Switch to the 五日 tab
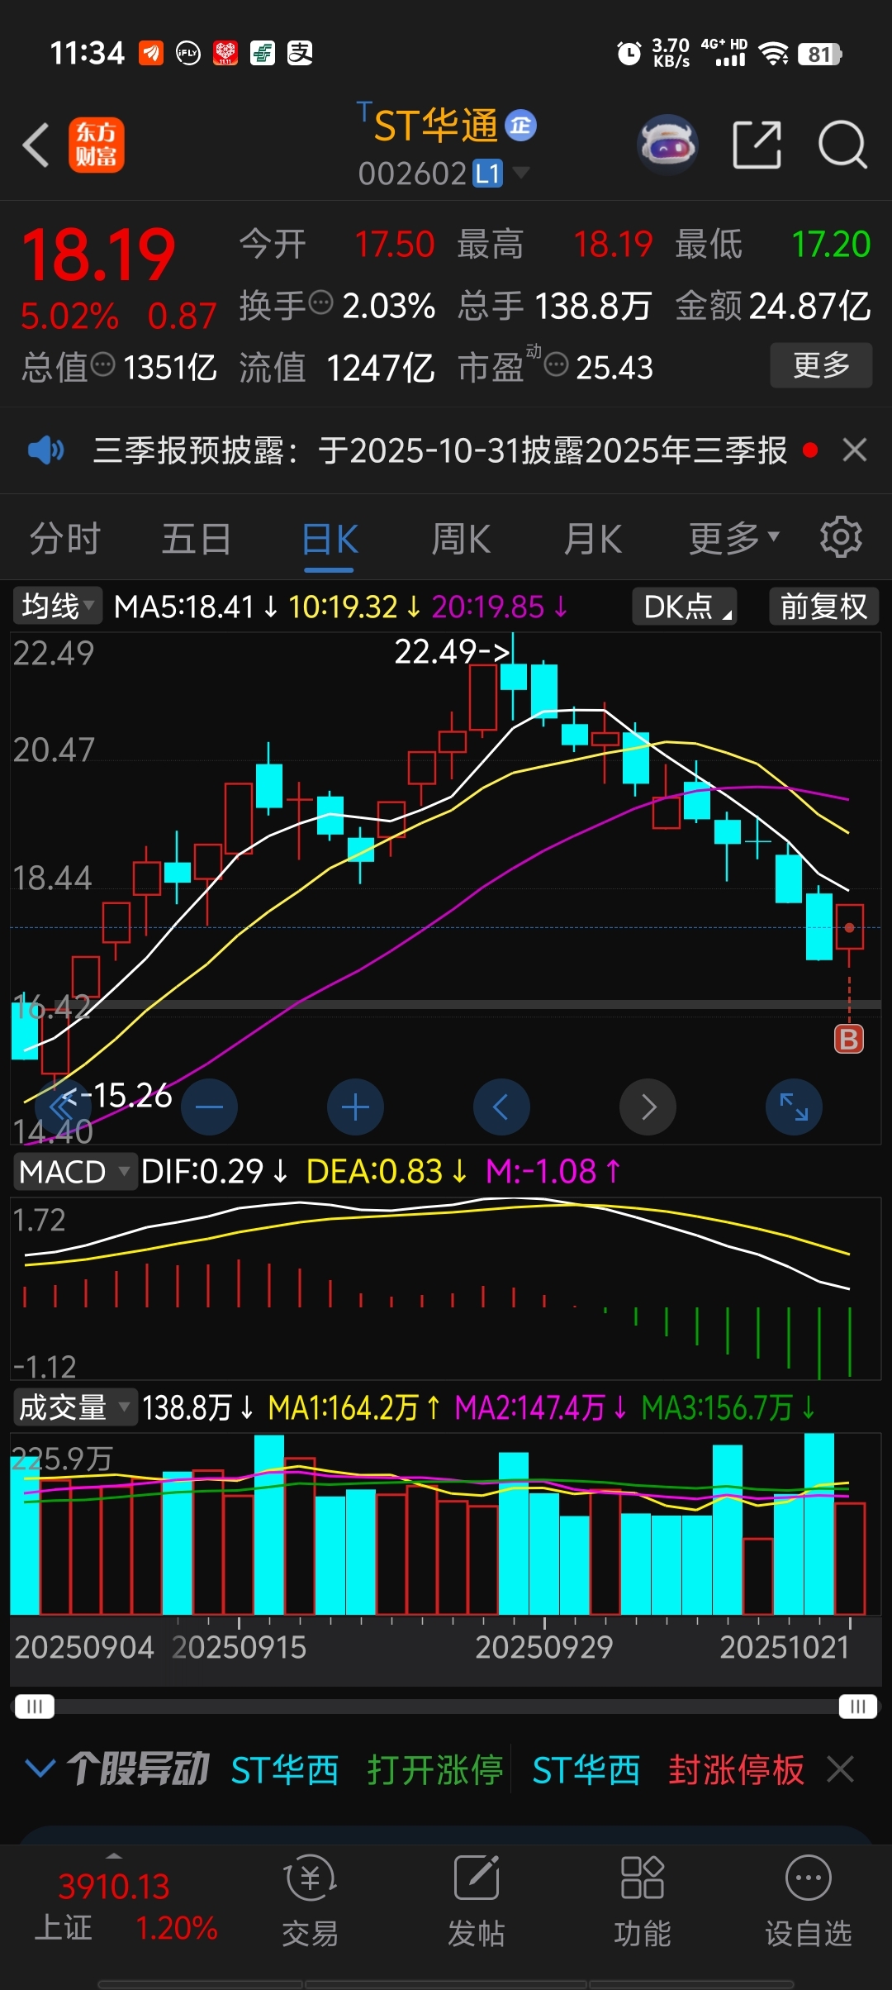The width and height of the screenshot is (892, 1990). pos(197,538)
